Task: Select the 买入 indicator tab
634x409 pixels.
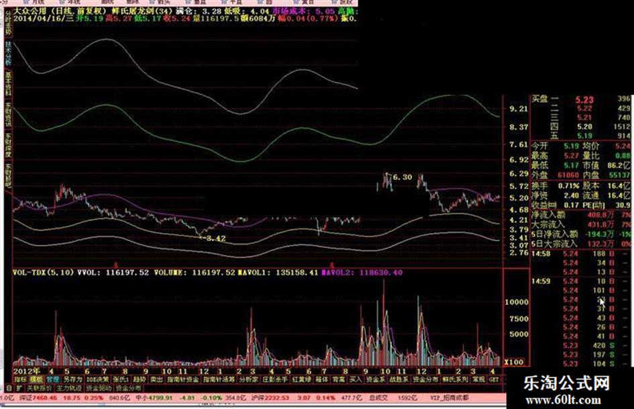Action: pos(356,379)
